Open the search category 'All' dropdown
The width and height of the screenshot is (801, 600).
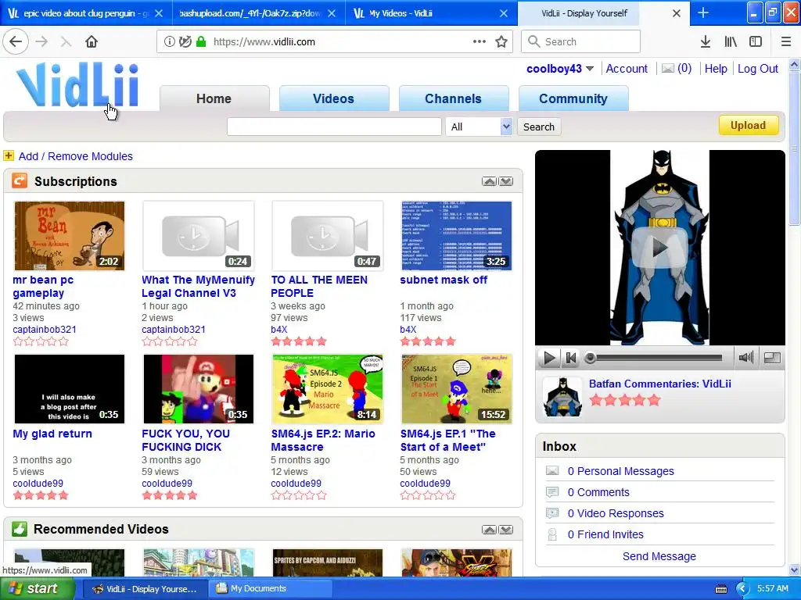[x=479, y=127]
